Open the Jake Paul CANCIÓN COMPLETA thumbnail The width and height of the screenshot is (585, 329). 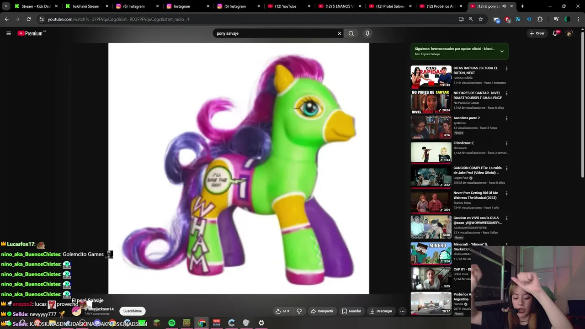(431, 176)
